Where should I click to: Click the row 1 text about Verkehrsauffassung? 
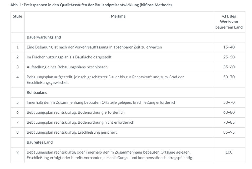[x=94, y=47]
